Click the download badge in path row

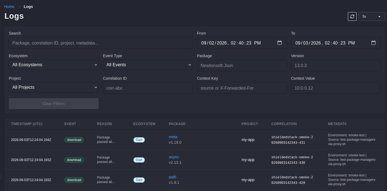[74, 180]
